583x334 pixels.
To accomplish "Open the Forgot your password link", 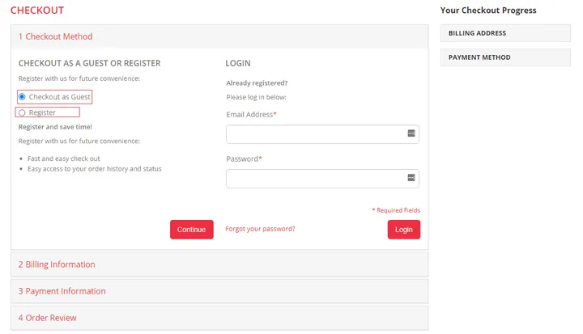I will click(260, 229).
